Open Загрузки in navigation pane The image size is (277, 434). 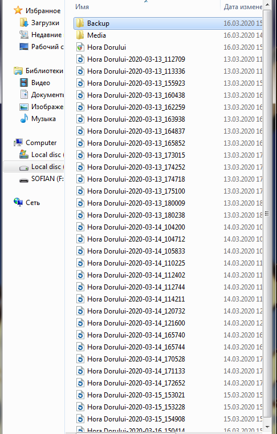pos(45,23)
